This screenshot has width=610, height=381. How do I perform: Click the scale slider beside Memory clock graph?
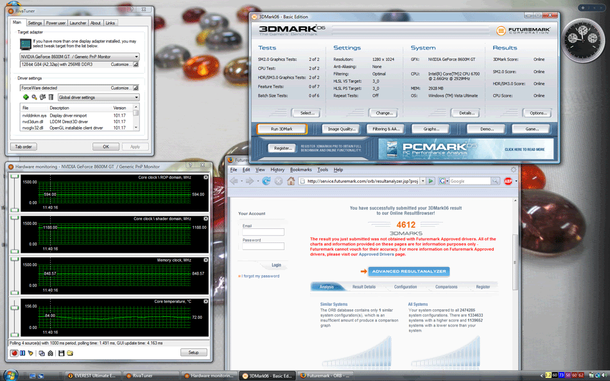15,276
